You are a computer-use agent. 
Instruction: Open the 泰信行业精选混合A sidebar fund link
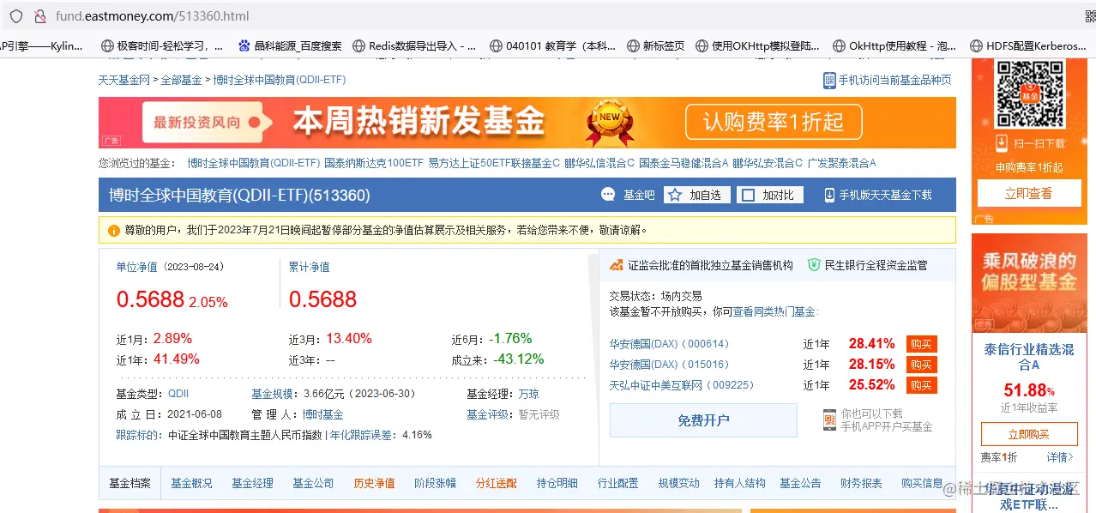coord(1028,357)
